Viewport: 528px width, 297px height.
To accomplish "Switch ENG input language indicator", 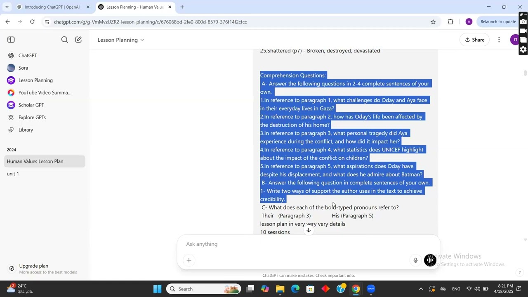I will tap(456, 289).
